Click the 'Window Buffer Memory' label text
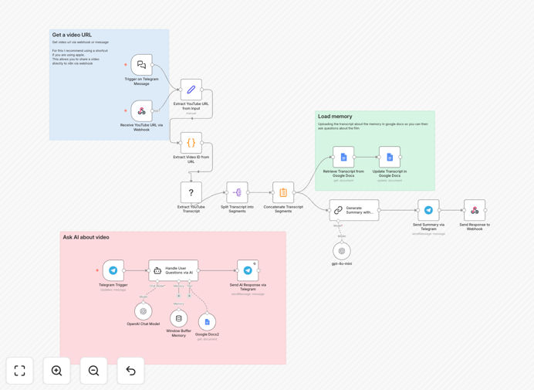The image size is (534, 390). pyautogui.click(x=178, y=333)
